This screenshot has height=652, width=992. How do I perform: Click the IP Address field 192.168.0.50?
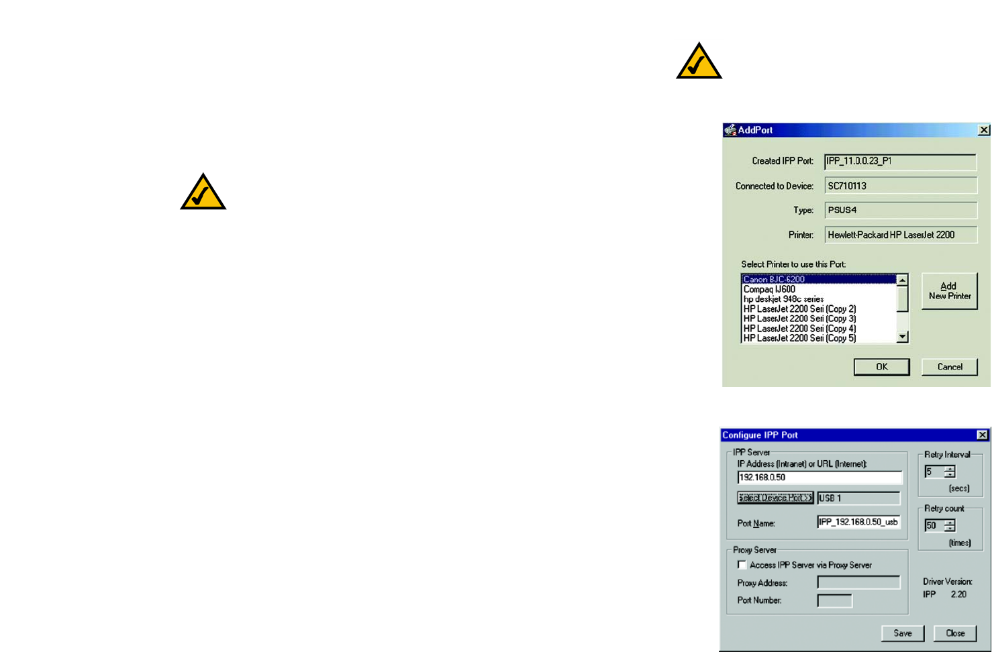[820, 478]
